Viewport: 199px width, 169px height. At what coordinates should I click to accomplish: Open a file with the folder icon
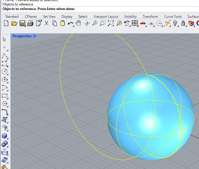(x=14, y=23)
